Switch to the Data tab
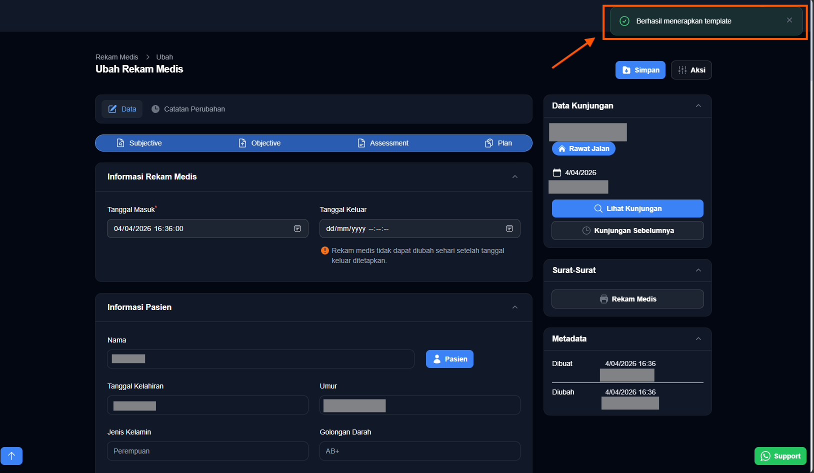The height and width of the screenshot is (473, 814). point(122,109)
